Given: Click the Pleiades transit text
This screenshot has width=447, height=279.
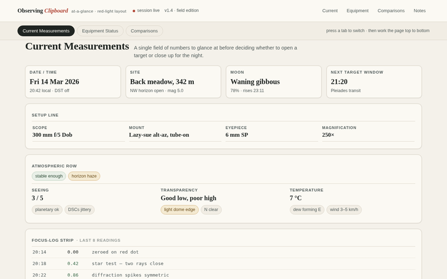Looking at the screenshot, I should [x=345, y=90].
